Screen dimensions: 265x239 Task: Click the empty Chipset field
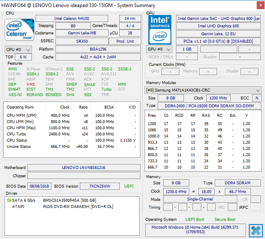(84, 176)
